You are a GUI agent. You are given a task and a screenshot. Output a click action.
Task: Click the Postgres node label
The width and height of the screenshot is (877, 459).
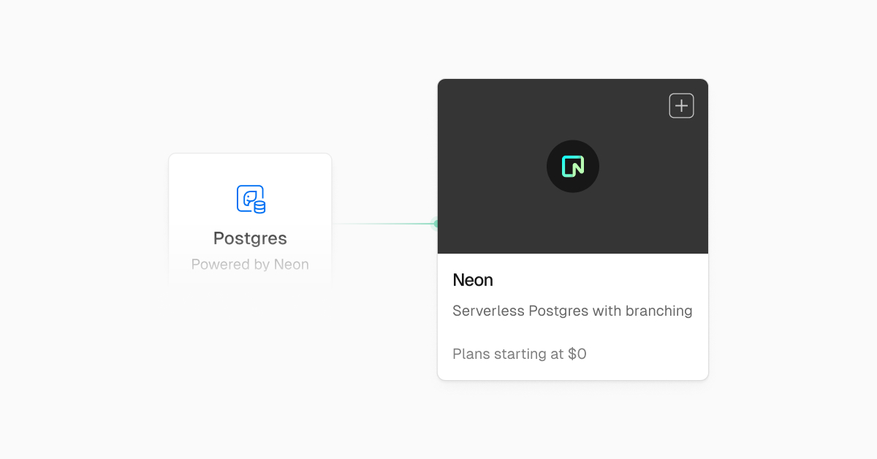click(x=250, y=238)
